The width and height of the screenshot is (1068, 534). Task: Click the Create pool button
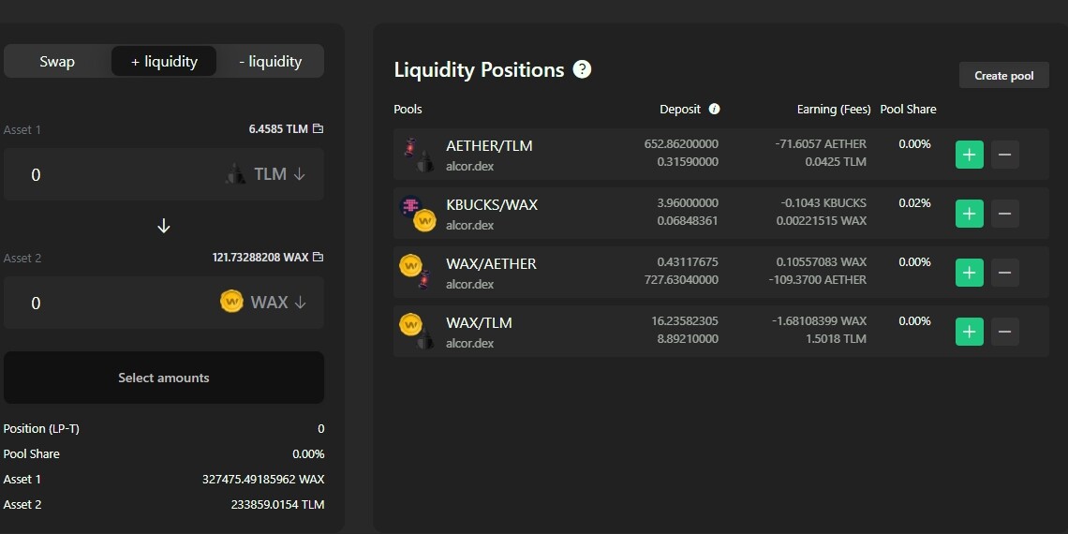coord(1004,76)
